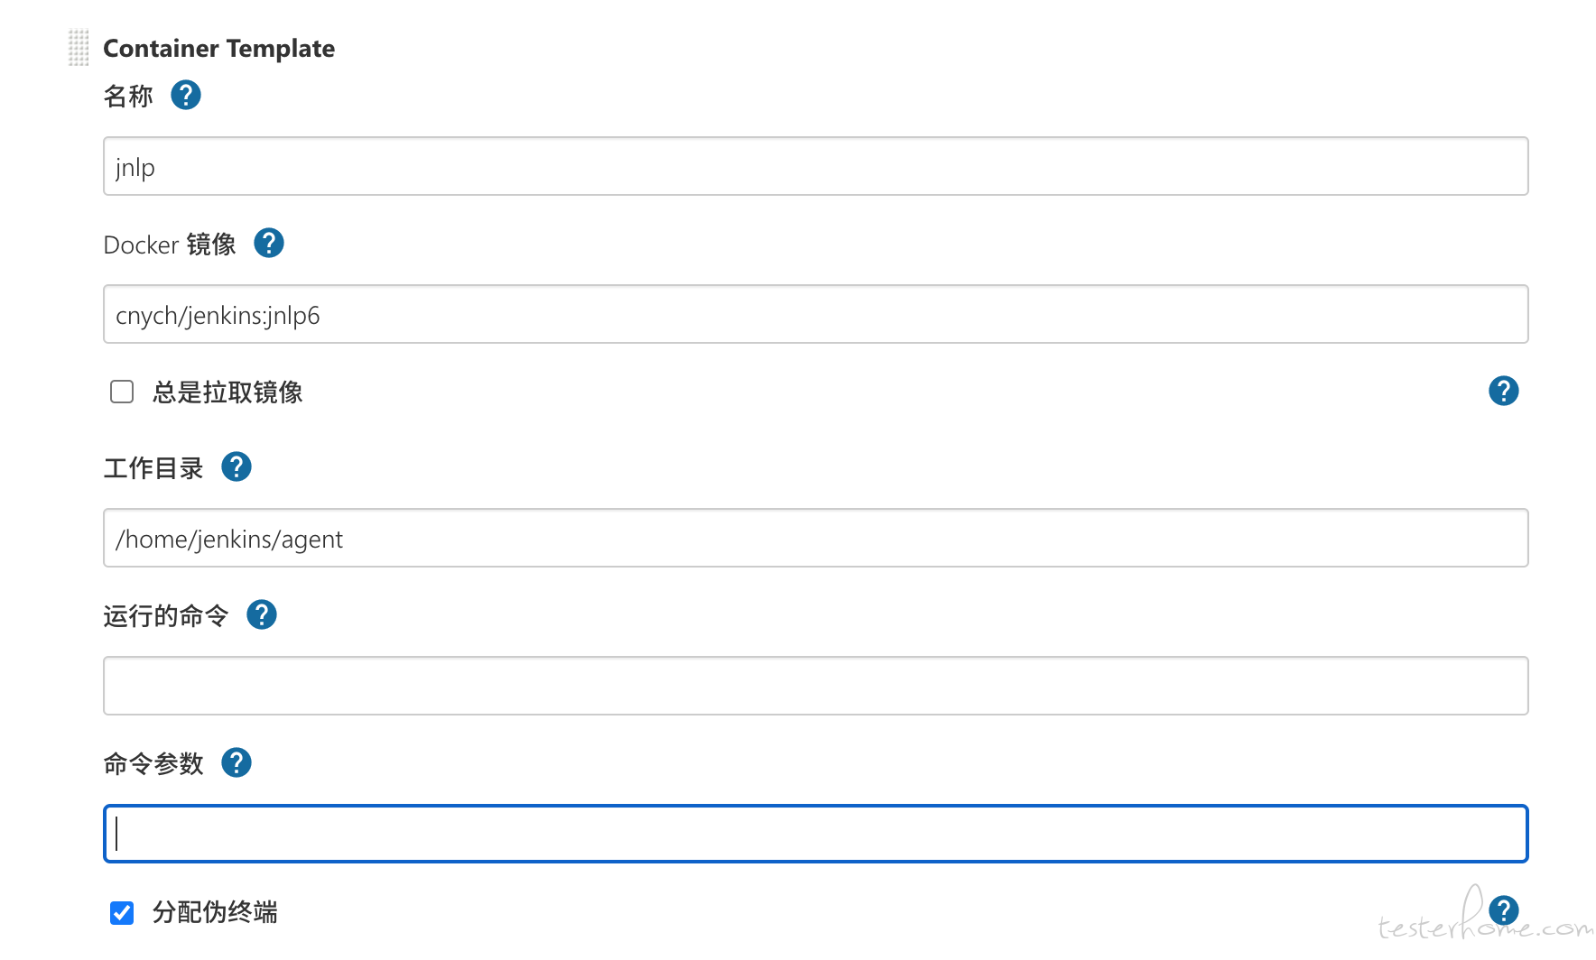Show help for Docker 镜像
Image resolution: width=1596 pixels, height=960 pixels.
(x=269, y=243)
